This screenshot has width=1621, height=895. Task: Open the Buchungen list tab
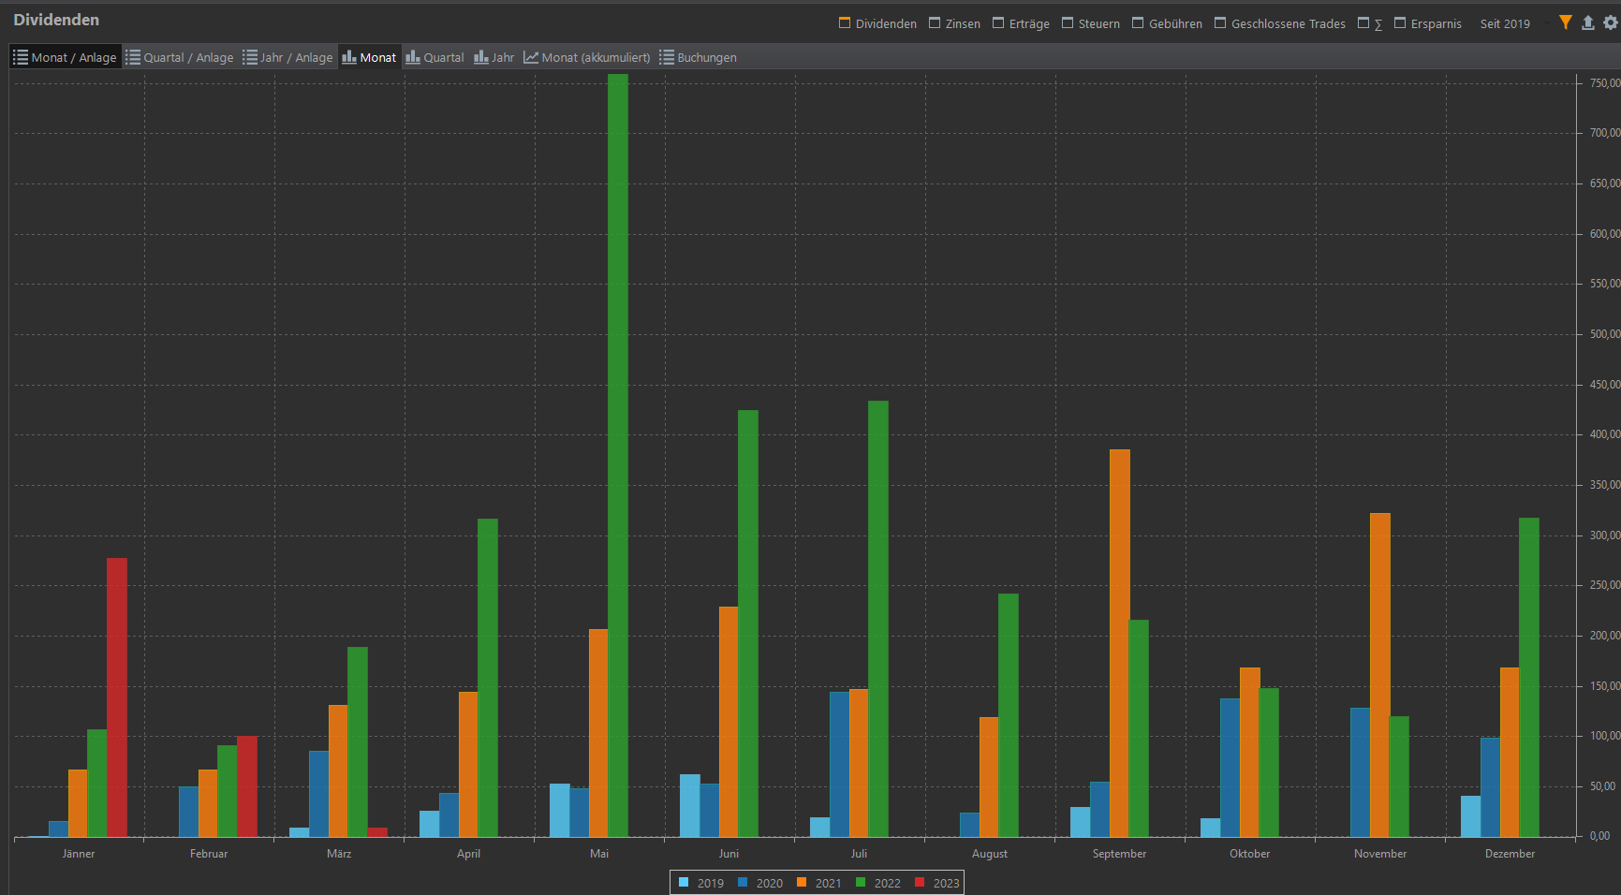698,57
